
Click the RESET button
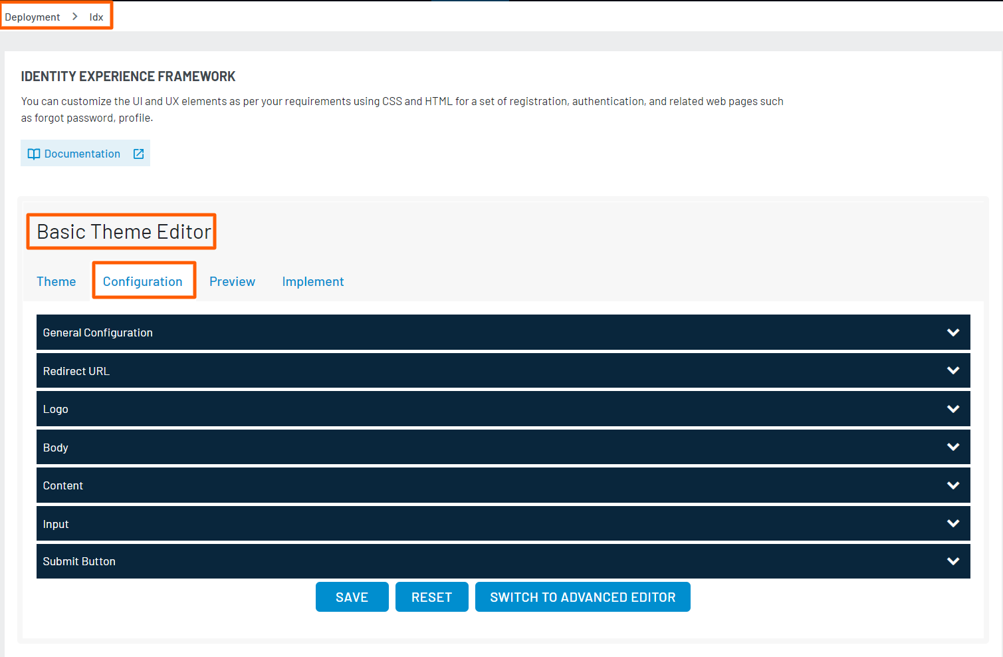431,597
